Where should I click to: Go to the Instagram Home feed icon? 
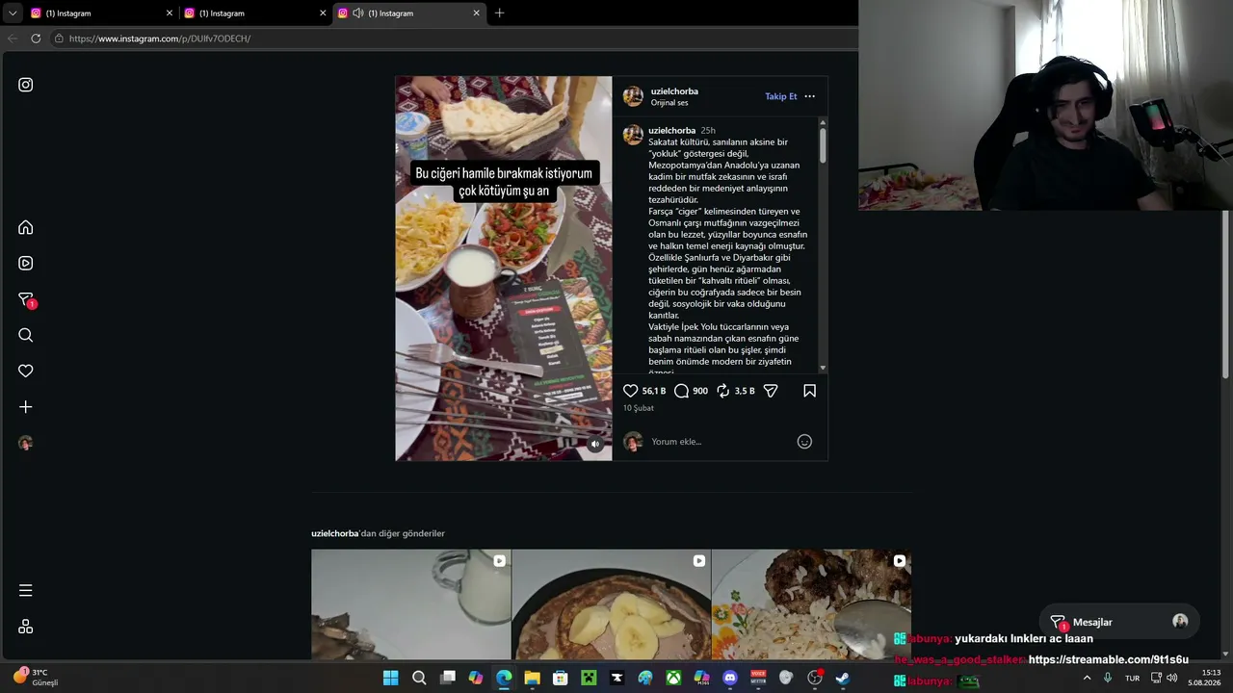pos(26,227)
